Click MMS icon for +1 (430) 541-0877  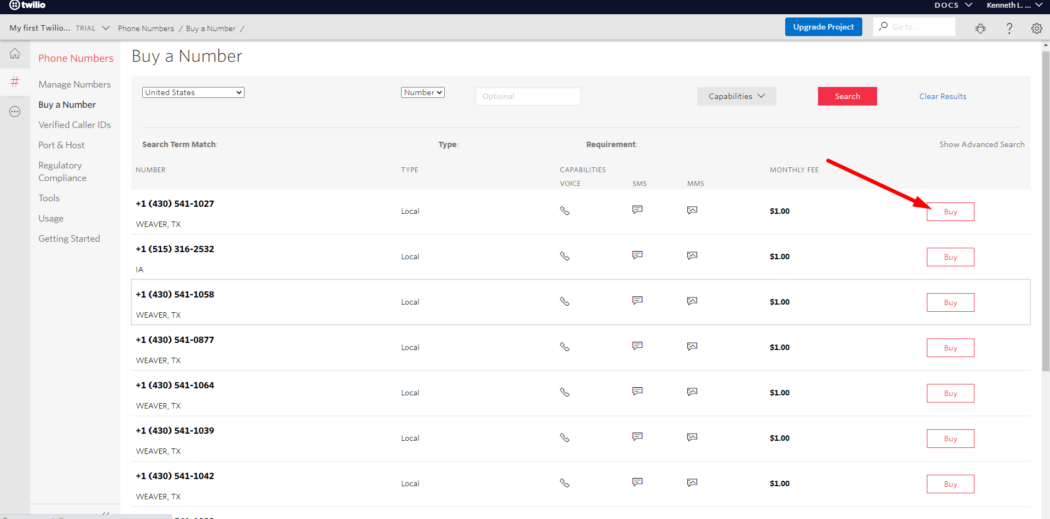tap(692, 347)
